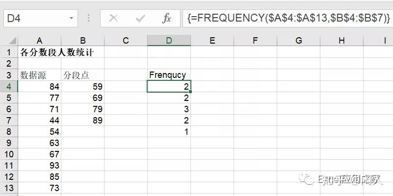Select row 4 header
This screenshot has height=196, width=393.
click(x=9, y=86)
